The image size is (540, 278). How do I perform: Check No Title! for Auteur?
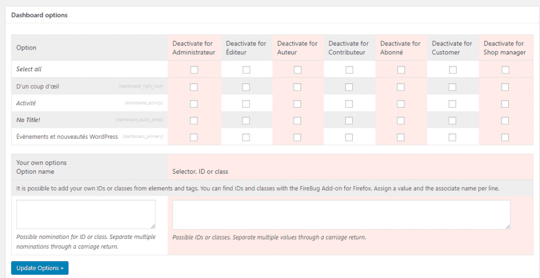[x=297, y=121]
